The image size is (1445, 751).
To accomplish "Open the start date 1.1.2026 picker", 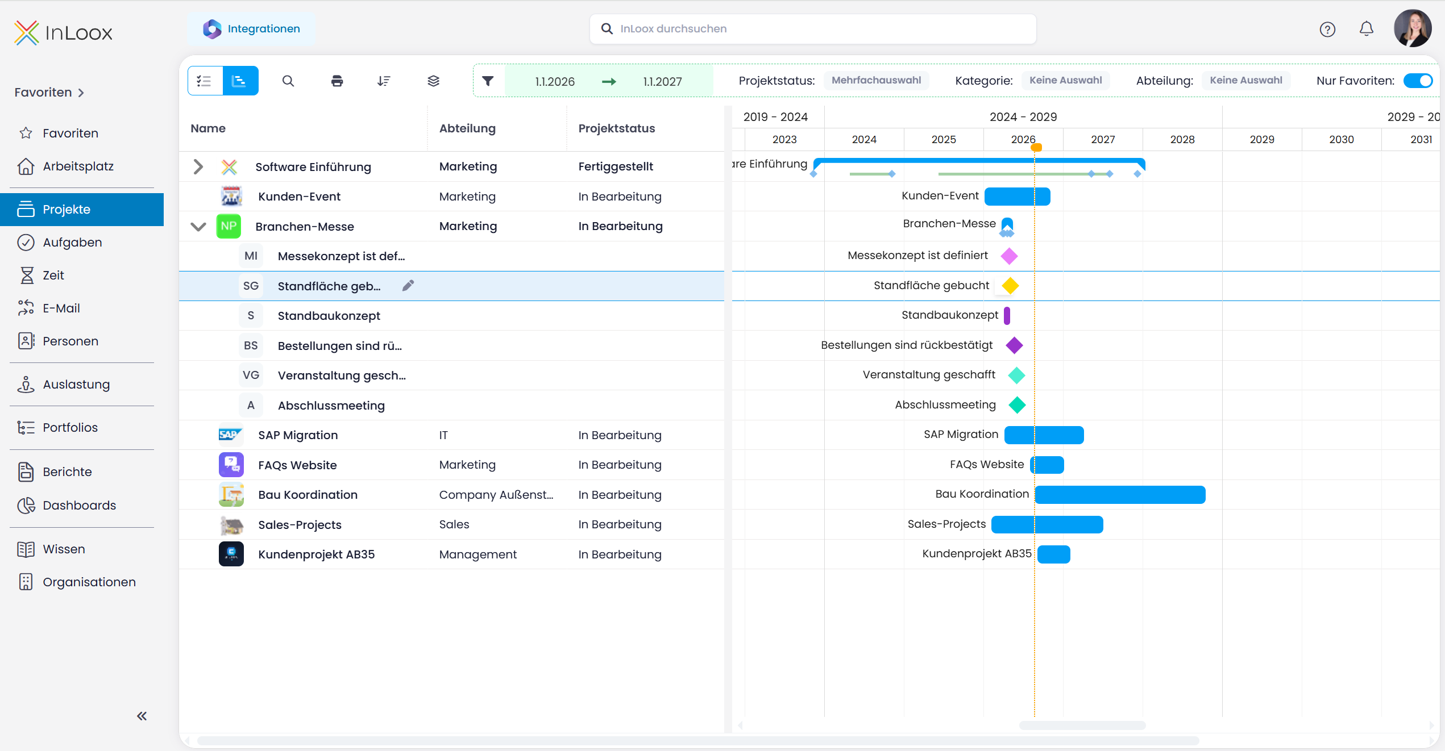I will coord(555,82).
